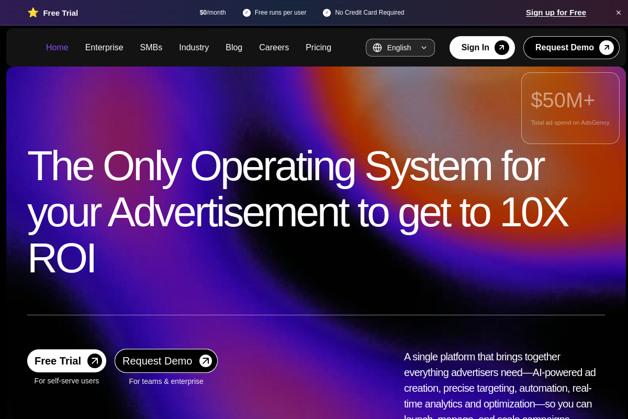Click the 'For teams & enterprise' caption

point(166,381)
